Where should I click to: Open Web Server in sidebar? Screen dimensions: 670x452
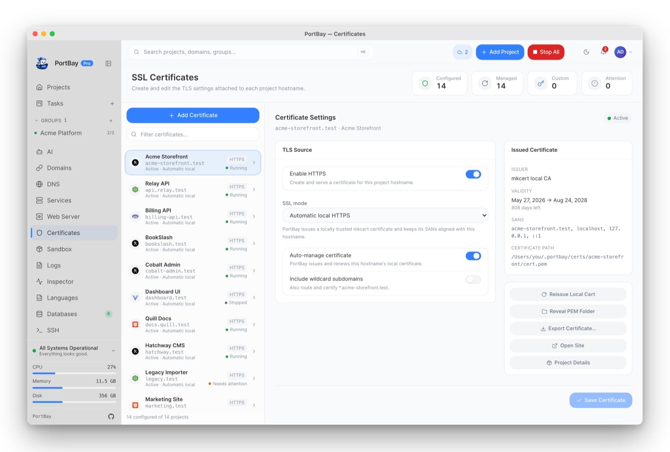[x=74, y=217]
